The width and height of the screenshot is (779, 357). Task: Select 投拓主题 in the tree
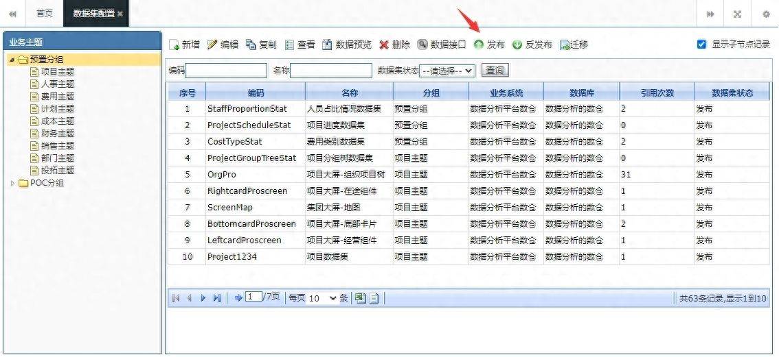(58, 171)
